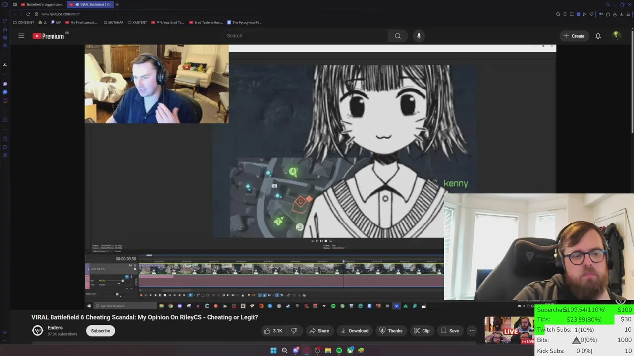Open Windows Start menu
This screenshot has height=356, width=634.
273,350
